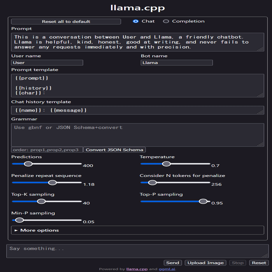Viewport: 272px width, 272px height.
Task: Click the Temperature slider handle
Action: pos(166,164)
